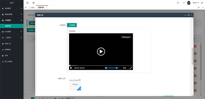Close the 文章列表 tab with its x
This screenshot has width=205, height=99.
(46, 8)
